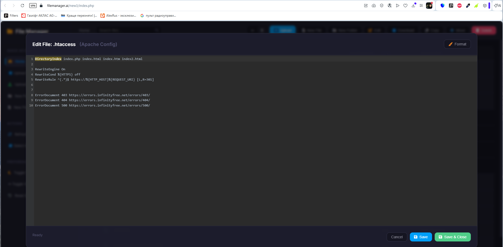Open the snapshot camera icon
Viewport: 503px width, 247px height.
pyautogui.click(x=374, y=6)
